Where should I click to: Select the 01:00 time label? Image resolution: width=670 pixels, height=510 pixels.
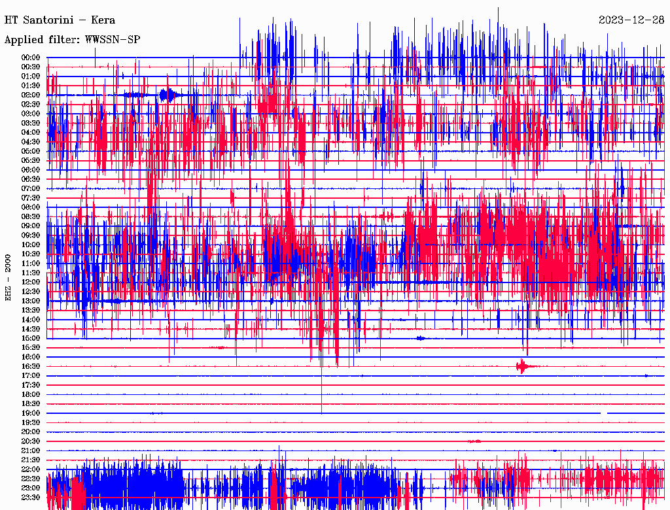(x=31, y=76)
